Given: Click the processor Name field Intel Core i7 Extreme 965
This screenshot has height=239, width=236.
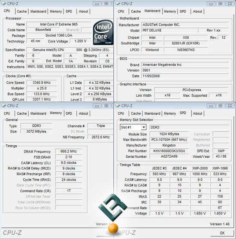Looking at the screenshot, I should pos(59,24).
